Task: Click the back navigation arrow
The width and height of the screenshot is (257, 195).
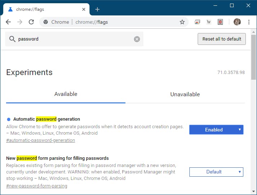Action: tap(8, 22)
